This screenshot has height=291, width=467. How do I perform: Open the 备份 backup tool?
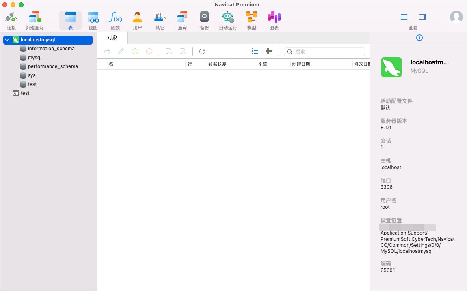204,20
